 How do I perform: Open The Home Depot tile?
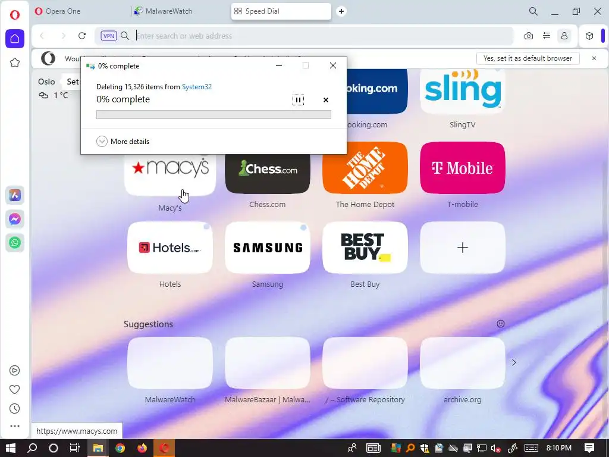365,167
